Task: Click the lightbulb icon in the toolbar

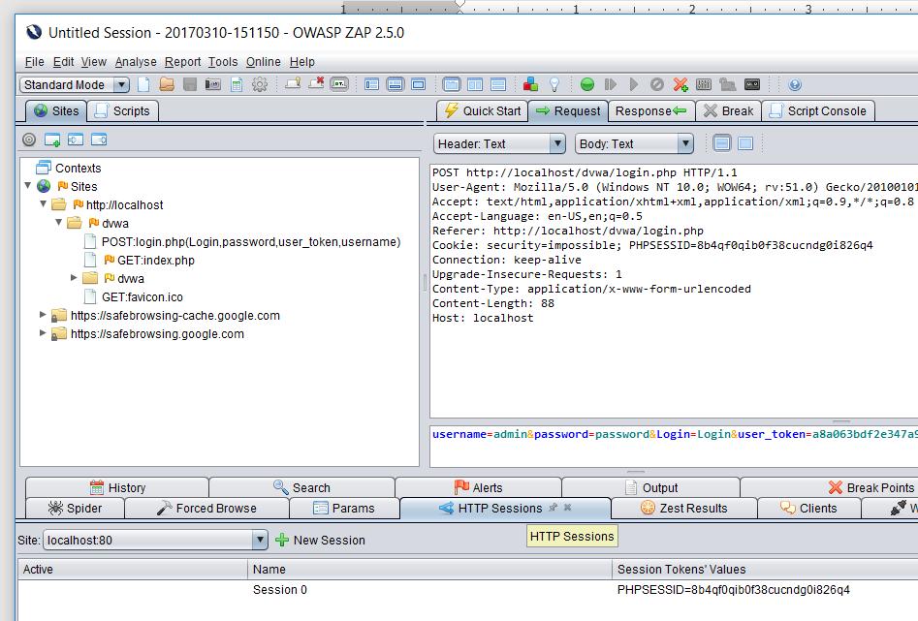Action: [554, 85]
